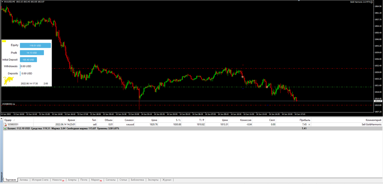Click the Gold Harmonic 2.6 MT4 label
383x184 pixels.
tap(360, 2)
